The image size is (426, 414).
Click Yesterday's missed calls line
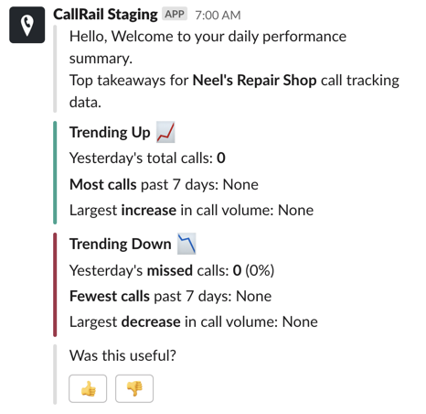172,270
